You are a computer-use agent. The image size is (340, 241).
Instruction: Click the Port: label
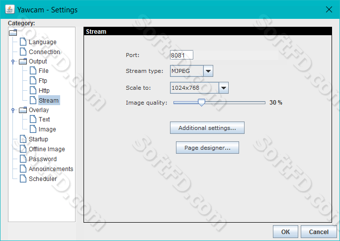click(133, 55)
